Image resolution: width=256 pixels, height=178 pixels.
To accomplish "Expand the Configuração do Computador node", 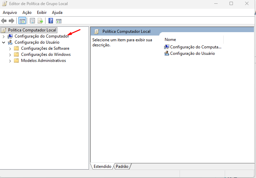I will click(4, 36).
